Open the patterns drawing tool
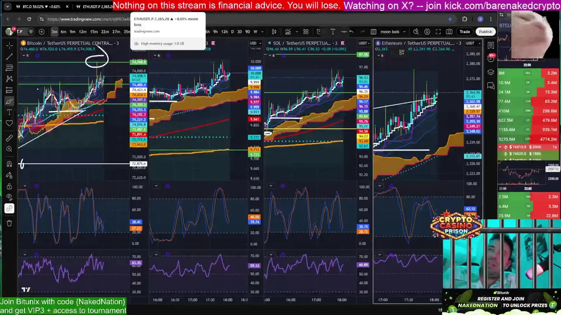 pos(9,79)
